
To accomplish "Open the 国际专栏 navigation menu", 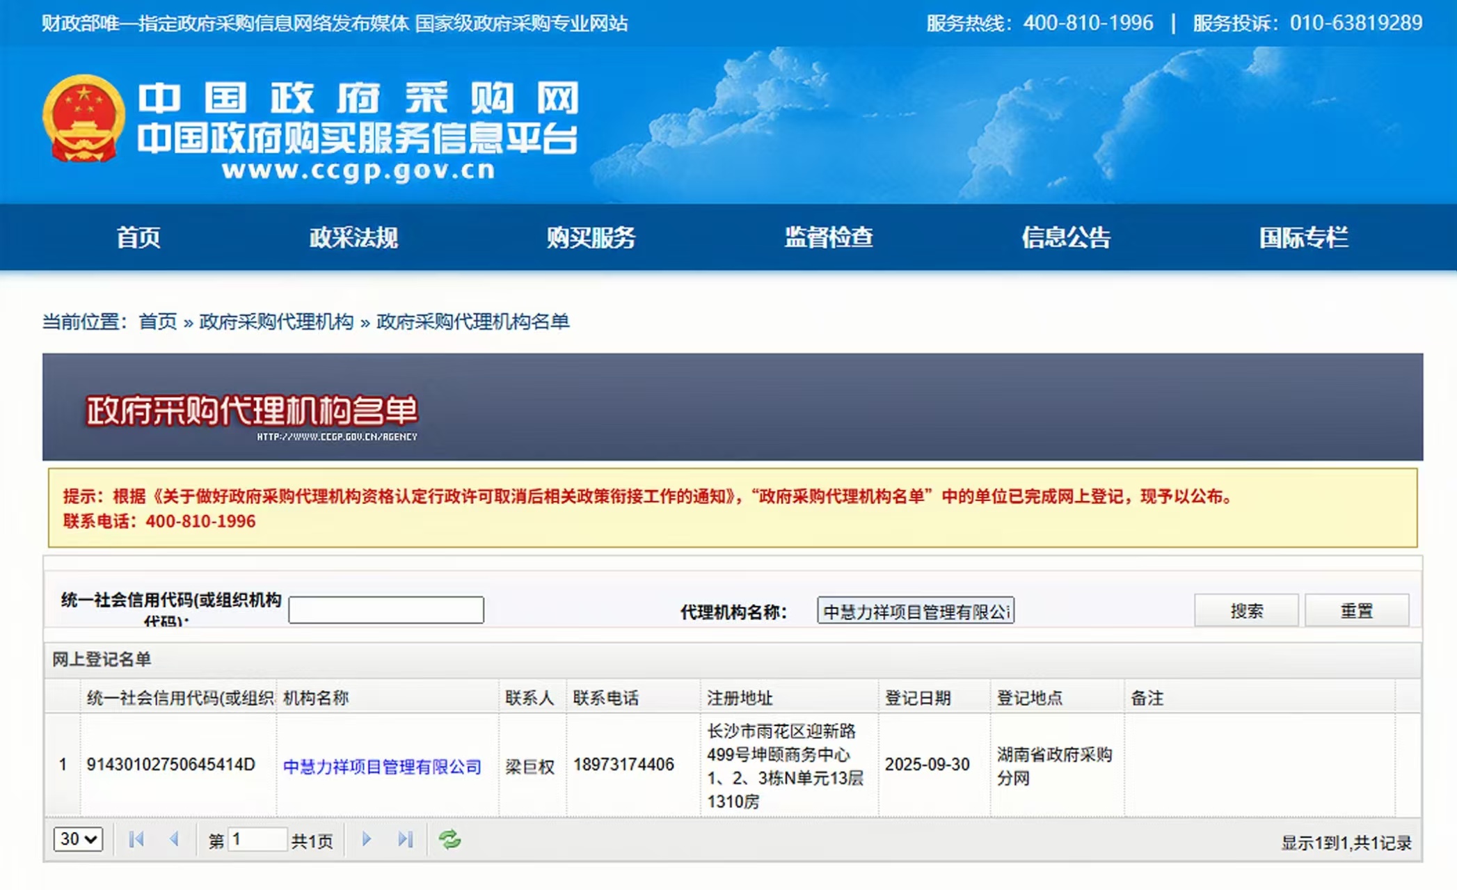I will pos(1304,237).
